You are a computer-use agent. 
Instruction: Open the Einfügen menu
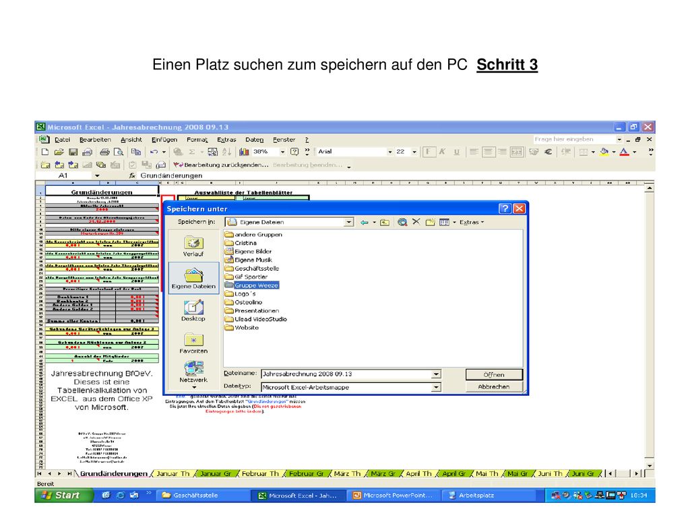164,139
